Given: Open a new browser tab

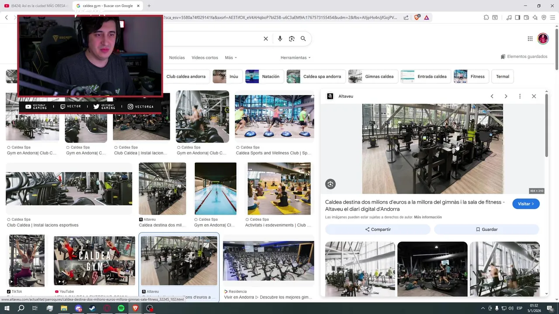Looking at the screenshot, I should [x=149, y=6].
